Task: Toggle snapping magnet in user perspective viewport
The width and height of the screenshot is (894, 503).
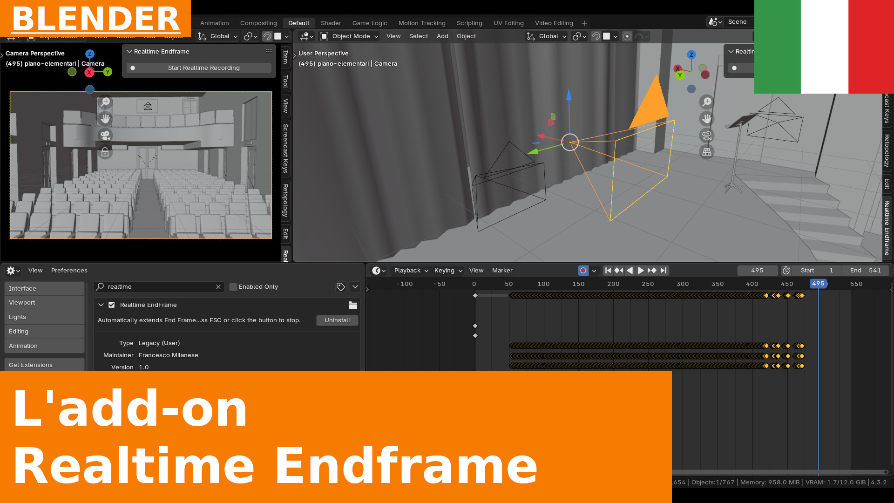Action: [596, 36]
